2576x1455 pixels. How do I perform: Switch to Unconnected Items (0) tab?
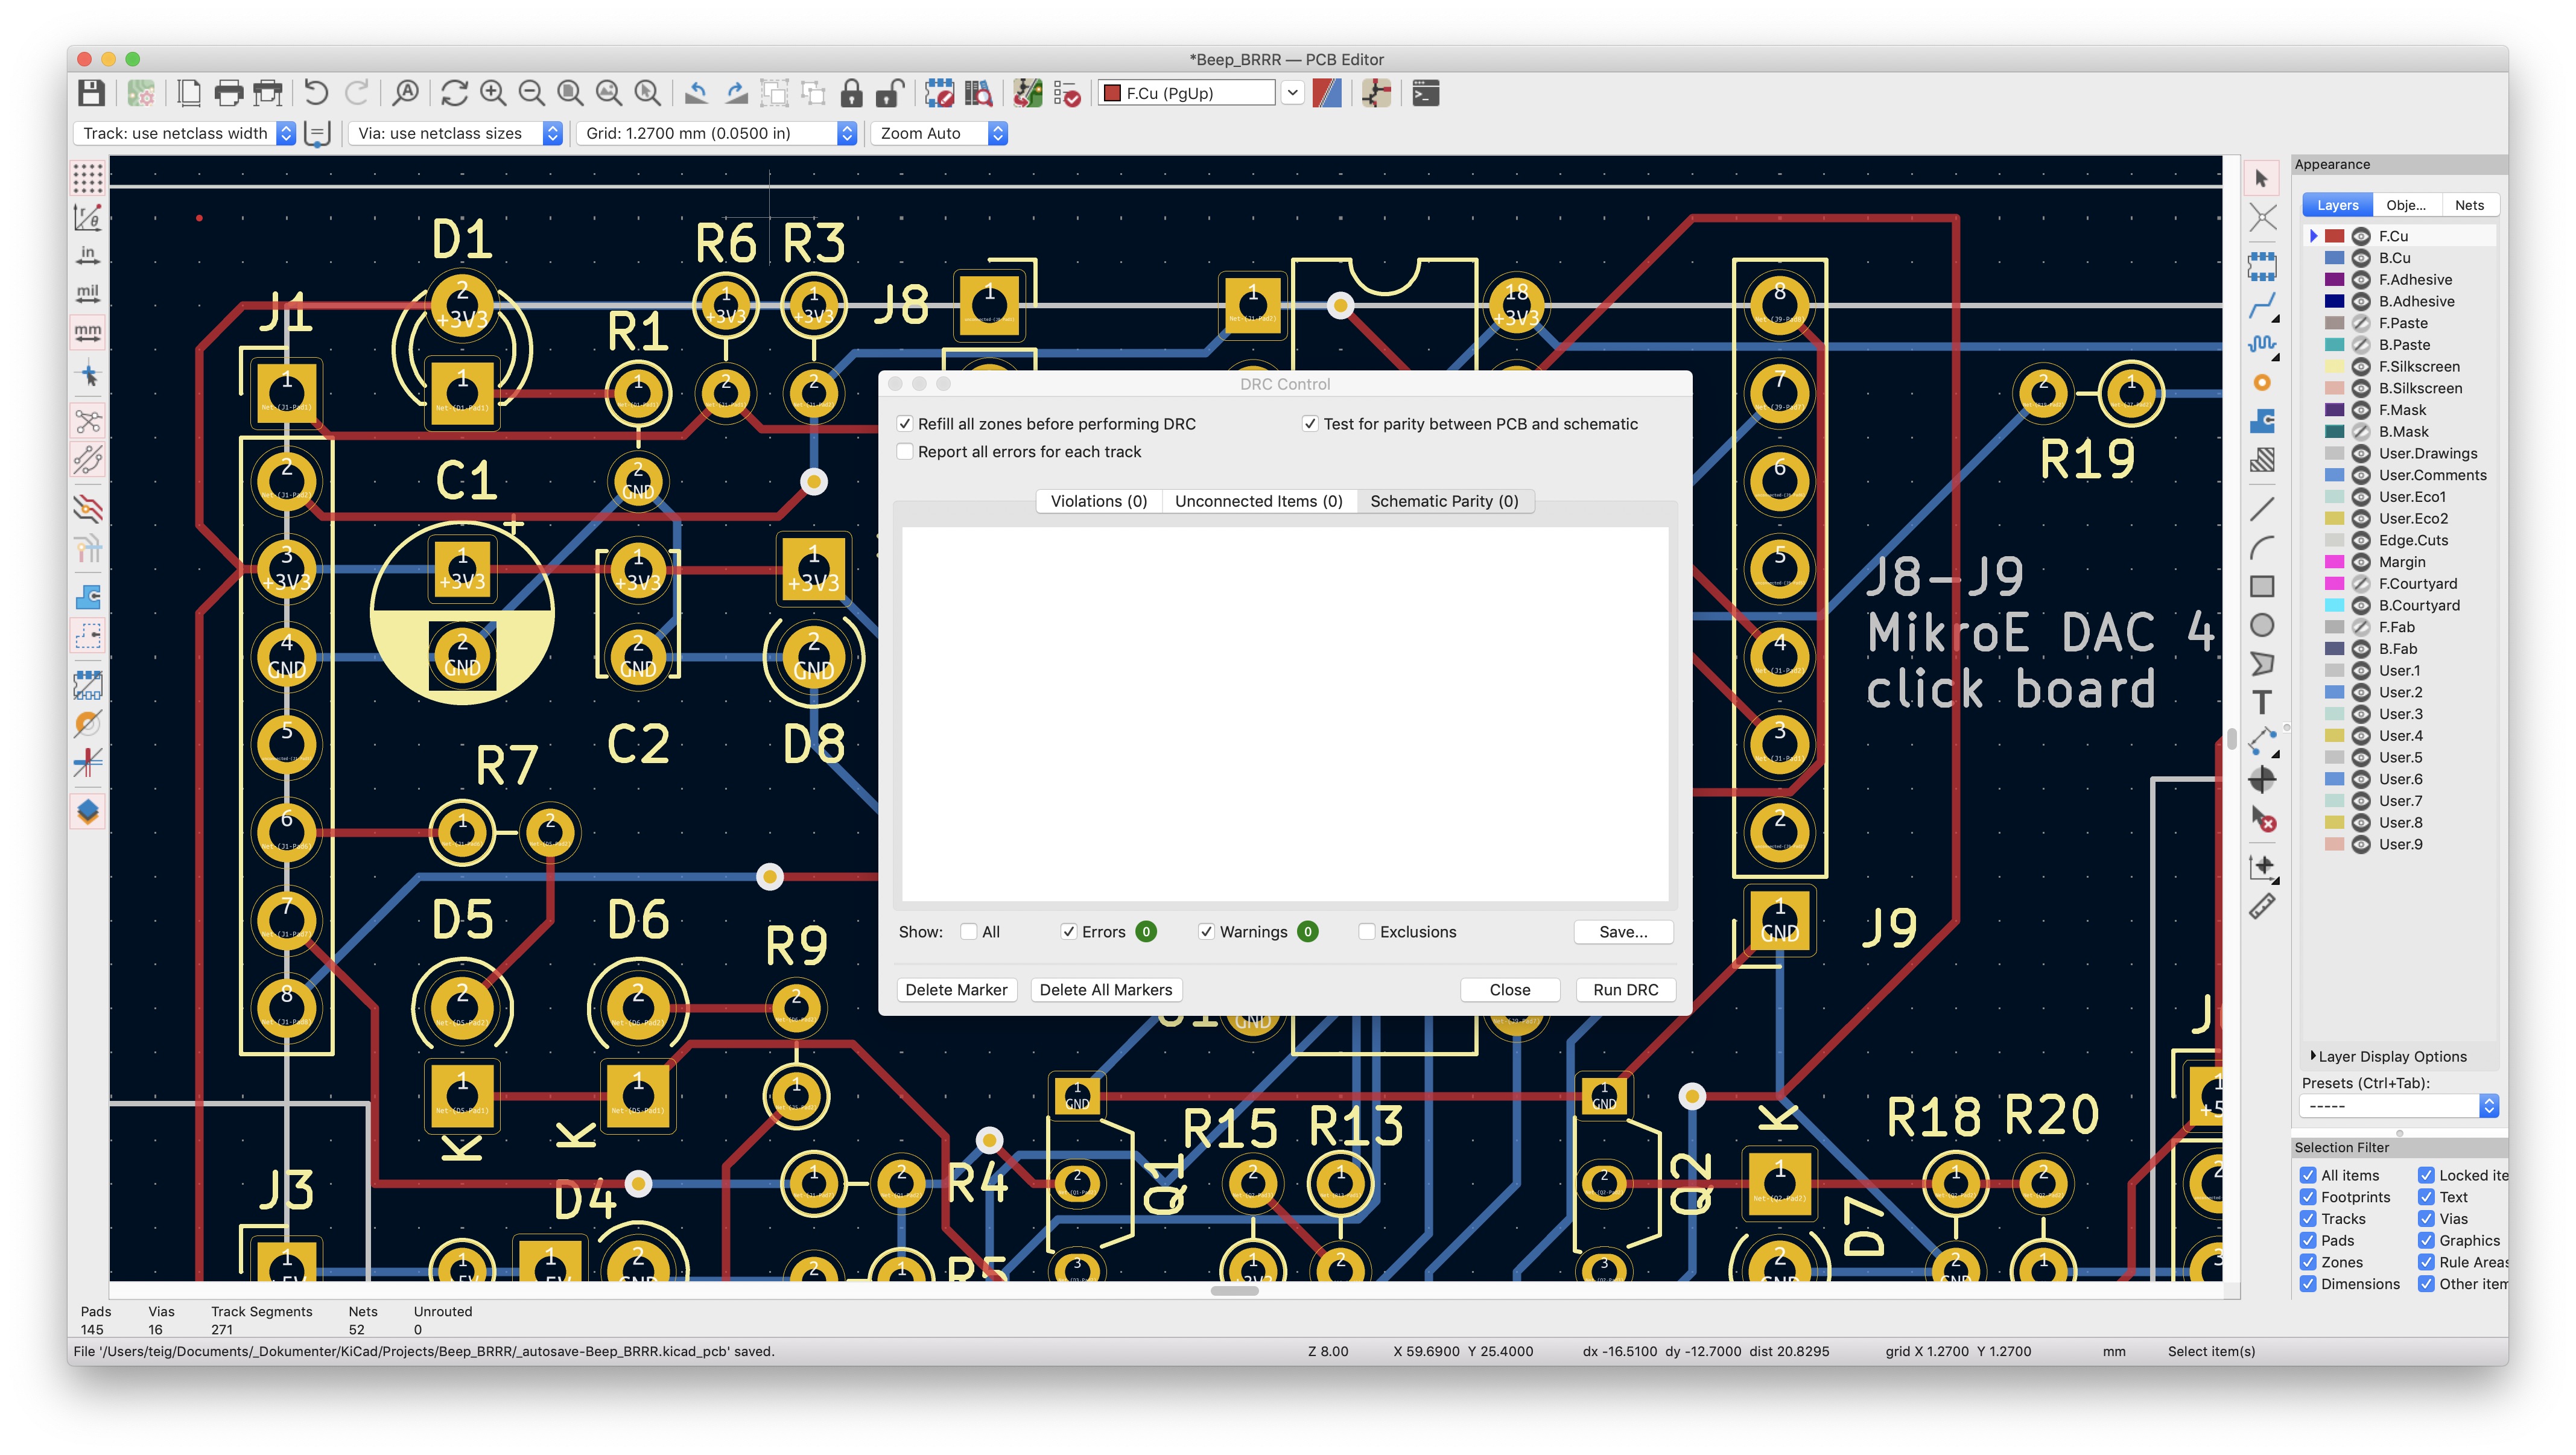click(x=1259, y=501)
